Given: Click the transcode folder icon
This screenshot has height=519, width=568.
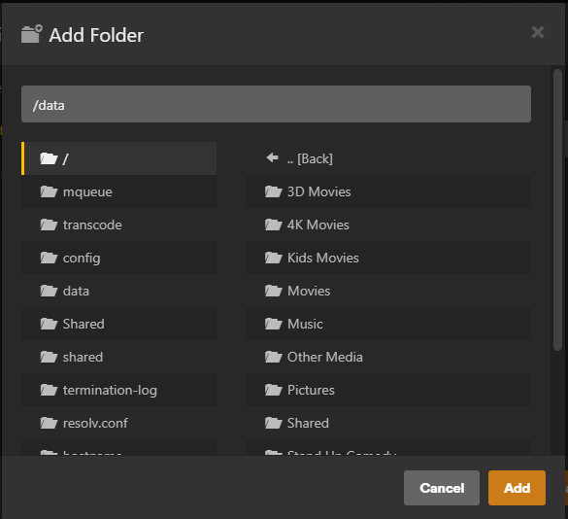Looking at the screenshot, I should coord(49,225).
